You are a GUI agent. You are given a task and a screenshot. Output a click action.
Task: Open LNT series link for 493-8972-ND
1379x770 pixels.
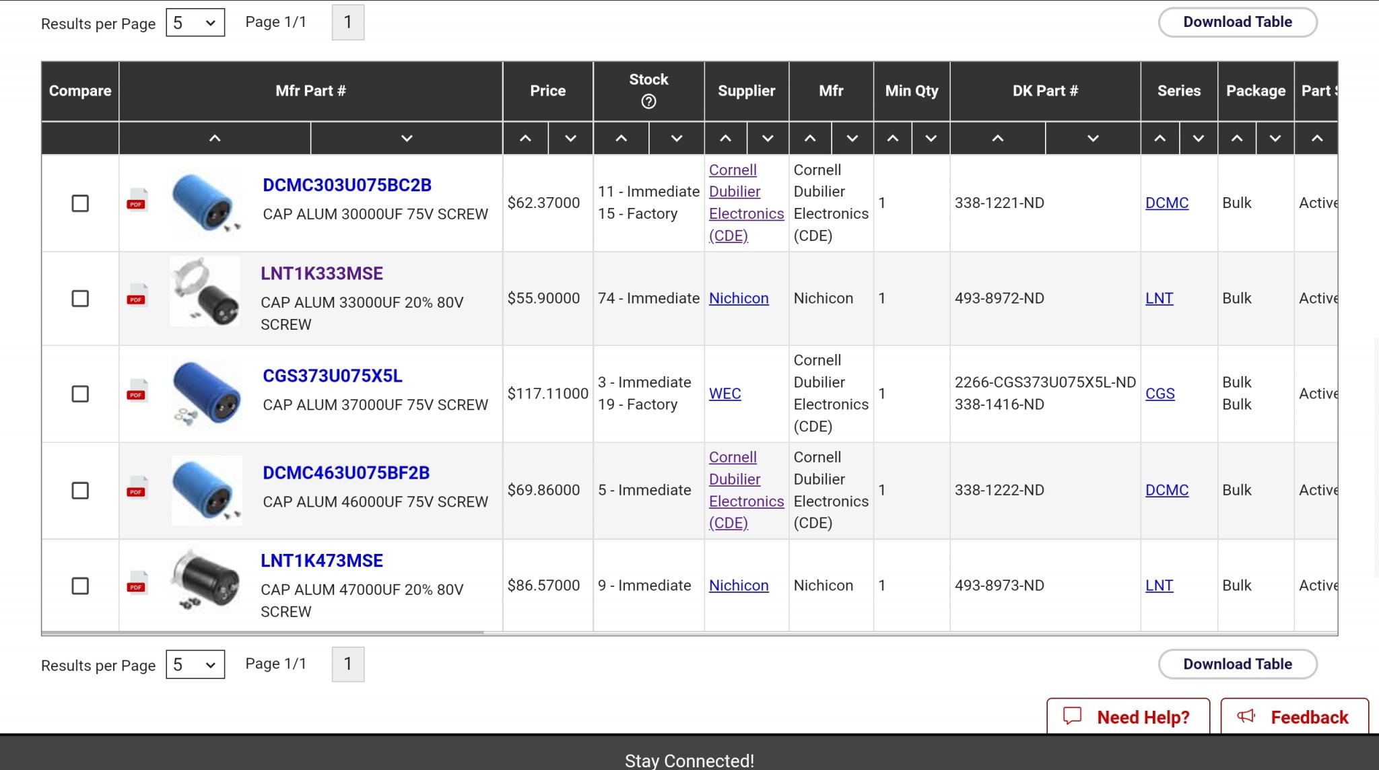1159,298
